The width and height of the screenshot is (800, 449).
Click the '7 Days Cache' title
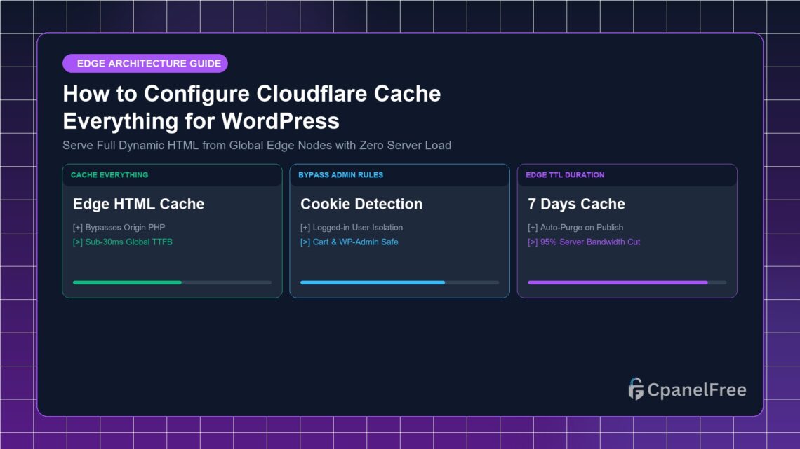[577, 204]
